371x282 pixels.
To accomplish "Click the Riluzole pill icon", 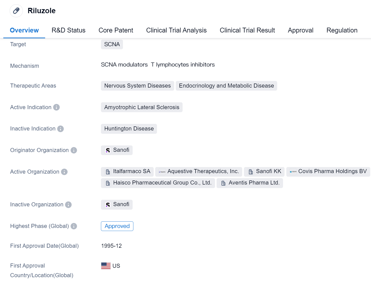I will [x=16, y=11].
